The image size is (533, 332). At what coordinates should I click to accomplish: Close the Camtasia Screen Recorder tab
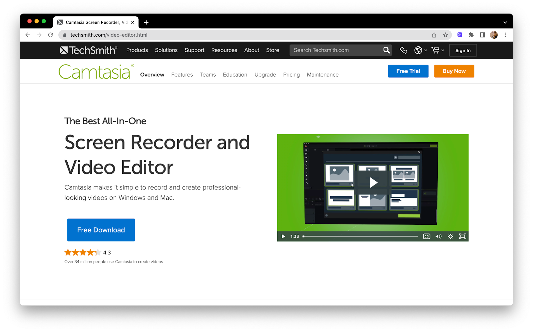(133, 22)
